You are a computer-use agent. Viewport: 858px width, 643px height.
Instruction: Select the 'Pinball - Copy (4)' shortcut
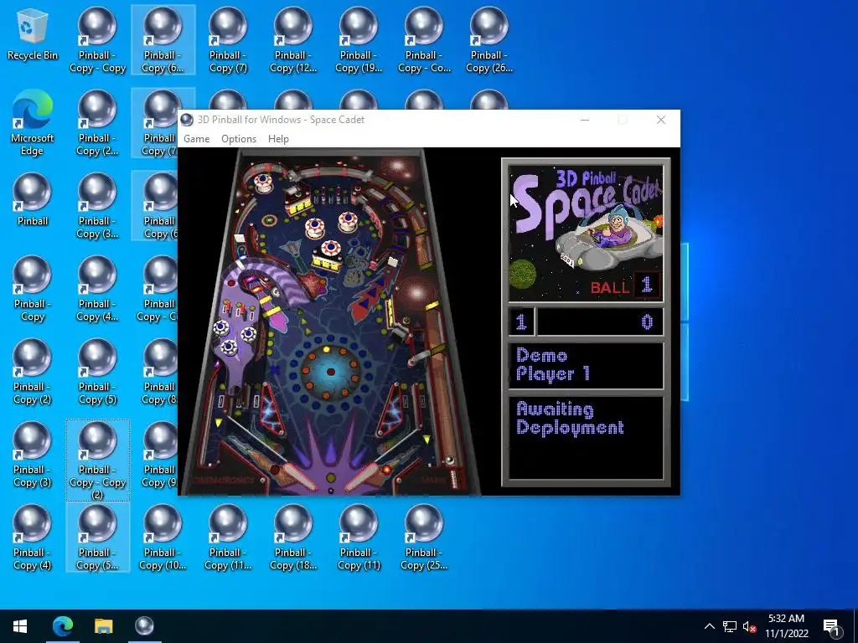click(x=33, y=538)
